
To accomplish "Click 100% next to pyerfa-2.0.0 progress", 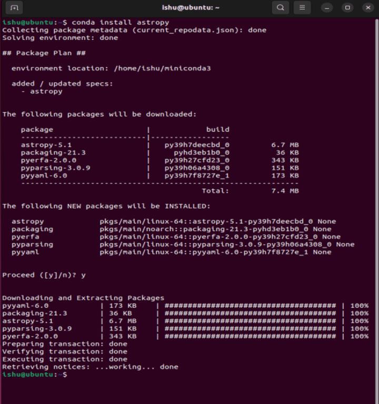I will [360, 337].
